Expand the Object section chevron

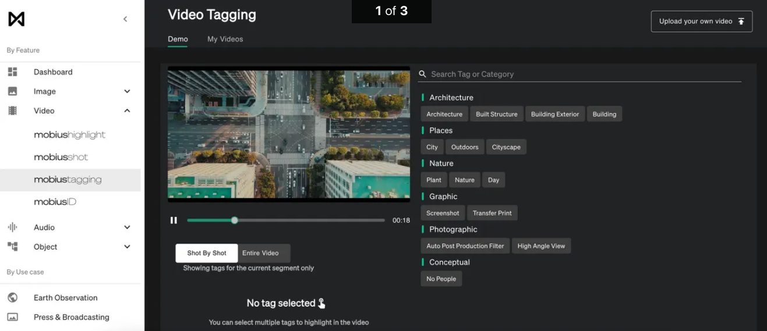coord(127,247)
